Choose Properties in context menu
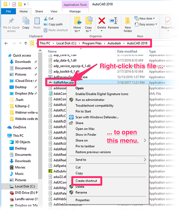Image resolution: width=189 pixels, height=212 pixels. pyautogui.click(x=83, y=200)
